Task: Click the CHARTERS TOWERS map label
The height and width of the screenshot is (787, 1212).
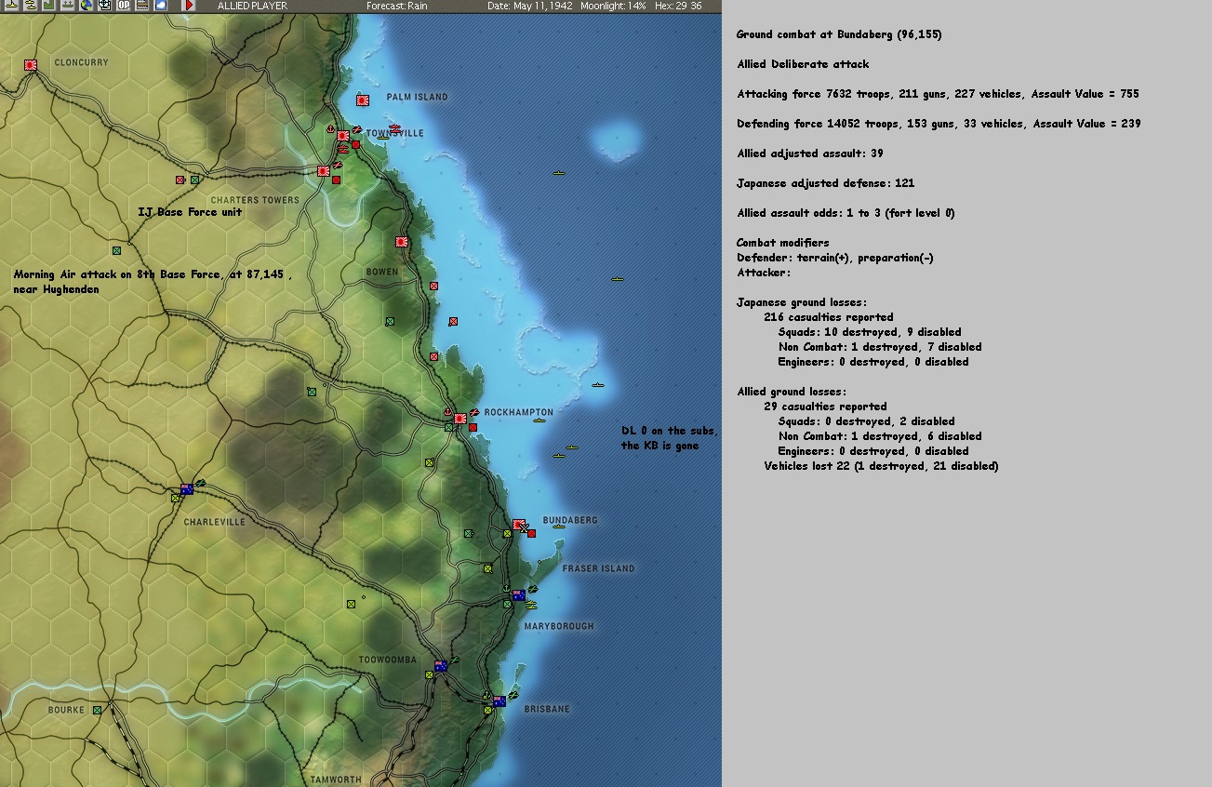Action: pyautogui.click(x=255, y=200)
